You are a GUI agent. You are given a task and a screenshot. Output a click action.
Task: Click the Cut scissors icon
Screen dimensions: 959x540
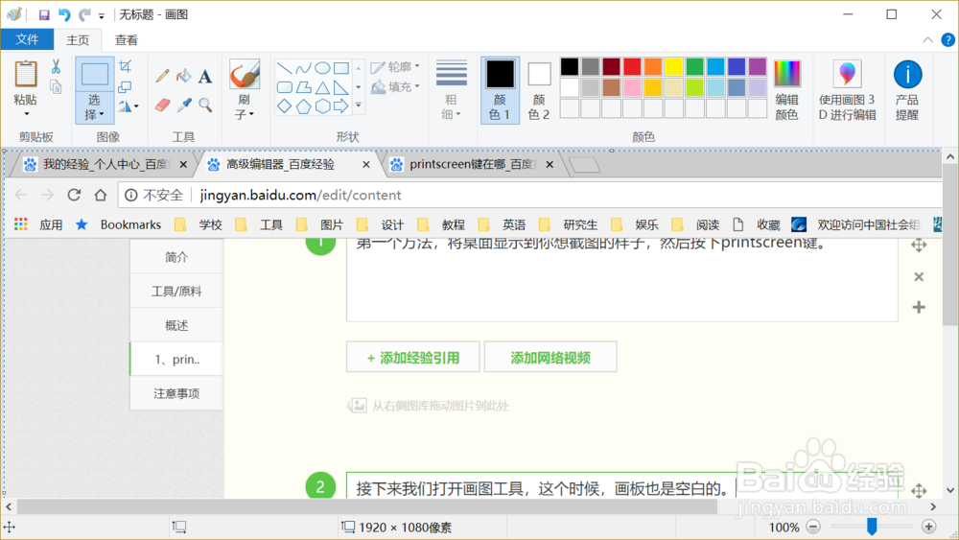coord(56,66)
